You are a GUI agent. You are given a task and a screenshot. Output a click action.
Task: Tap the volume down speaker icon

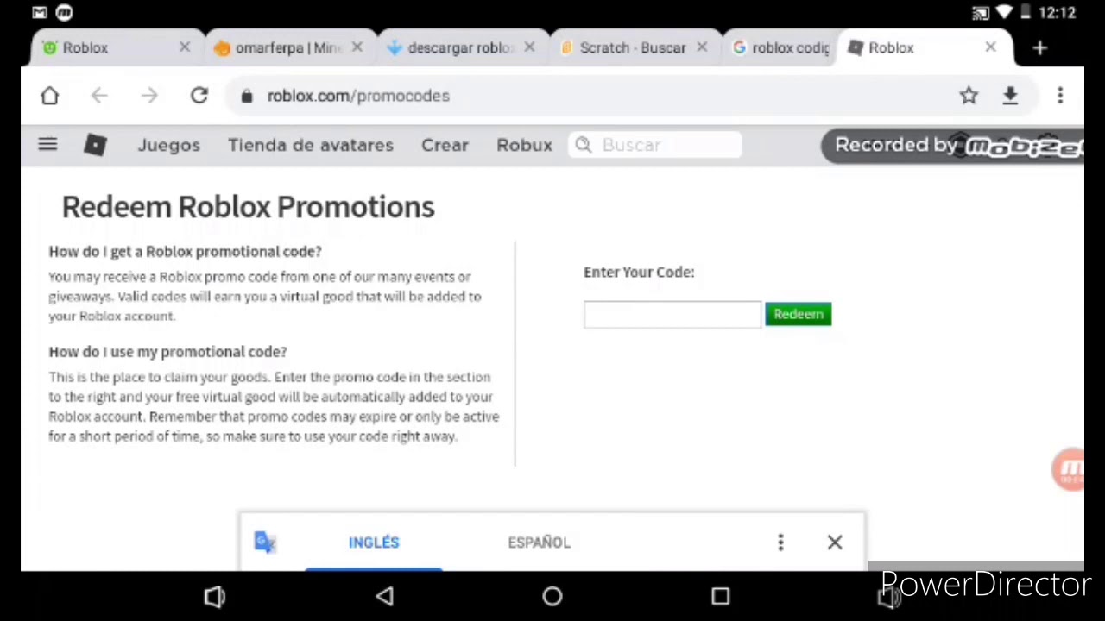pyautogui.click(x=214, y=596)
